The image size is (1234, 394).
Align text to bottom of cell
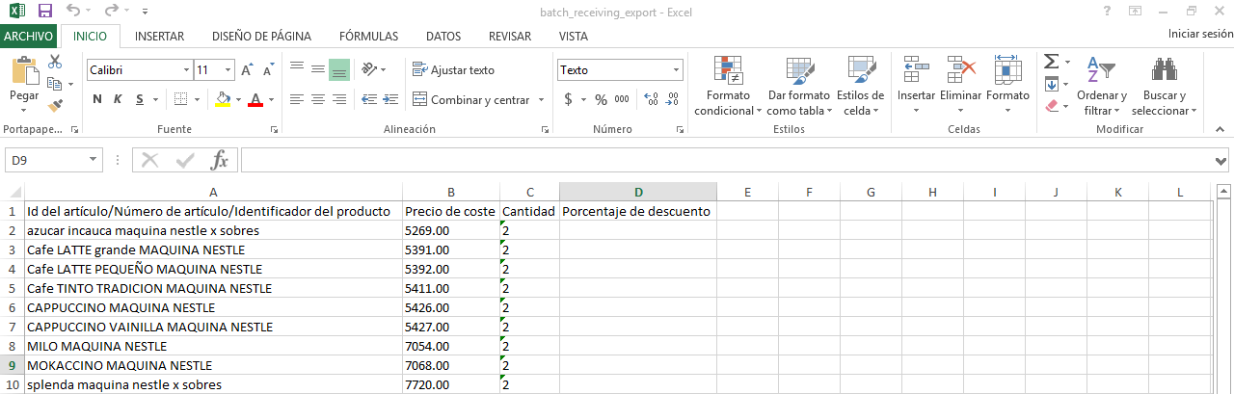[x=338, y=69]
